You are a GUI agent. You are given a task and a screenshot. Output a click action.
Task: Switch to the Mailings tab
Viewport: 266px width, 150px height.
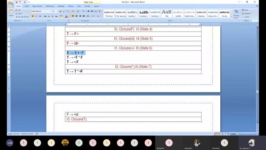tap(61, 6)
